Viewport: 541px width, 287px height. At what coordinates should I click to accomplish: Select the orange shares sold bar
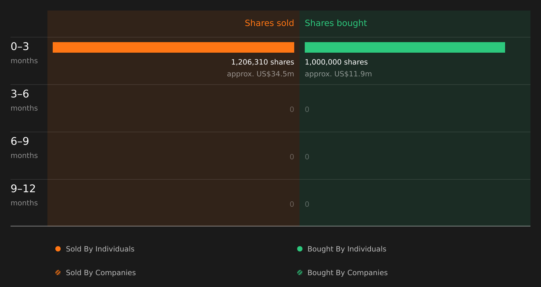coord(173,47)
